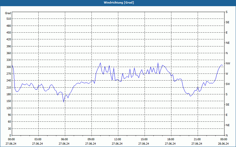This screenshot has height=147, width=236.
Task: Select the S compass label beside the 180 gridline
Action: [227, 94]
